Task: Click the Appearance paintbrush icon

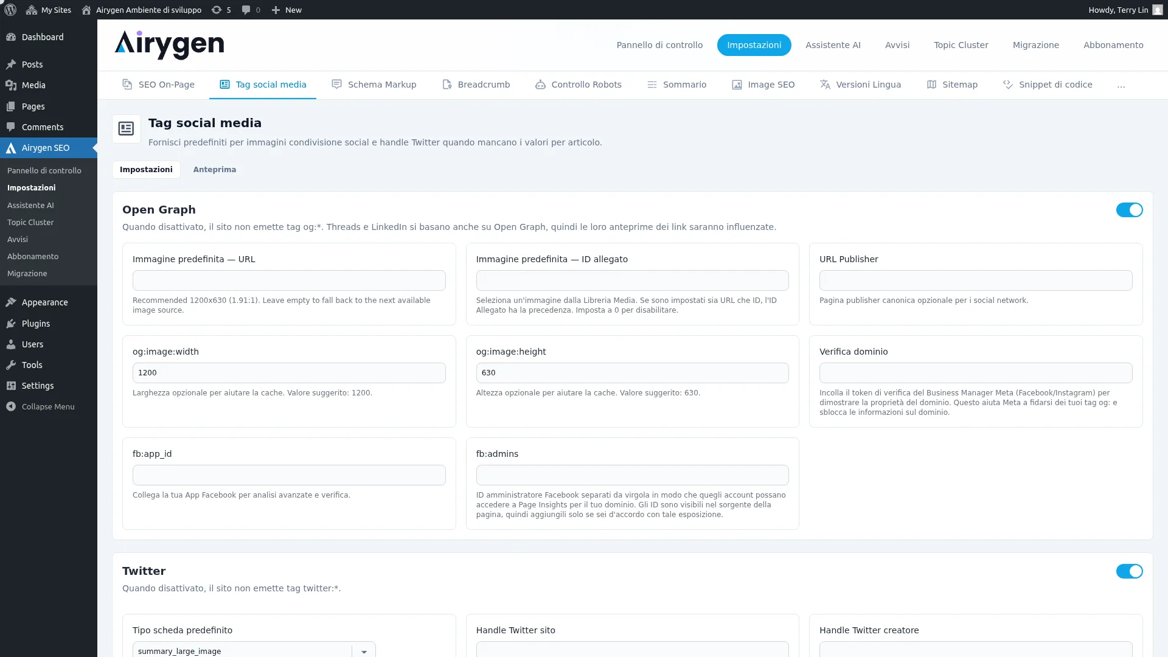Action: tap(11, 302)
